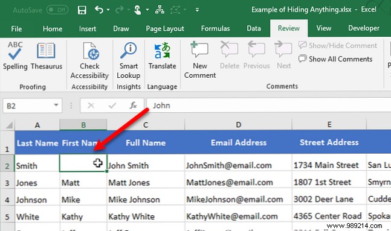Select the JohnSmith@email.com cell
The width and height of the screenshot is (391, 231).
point(238,163)
